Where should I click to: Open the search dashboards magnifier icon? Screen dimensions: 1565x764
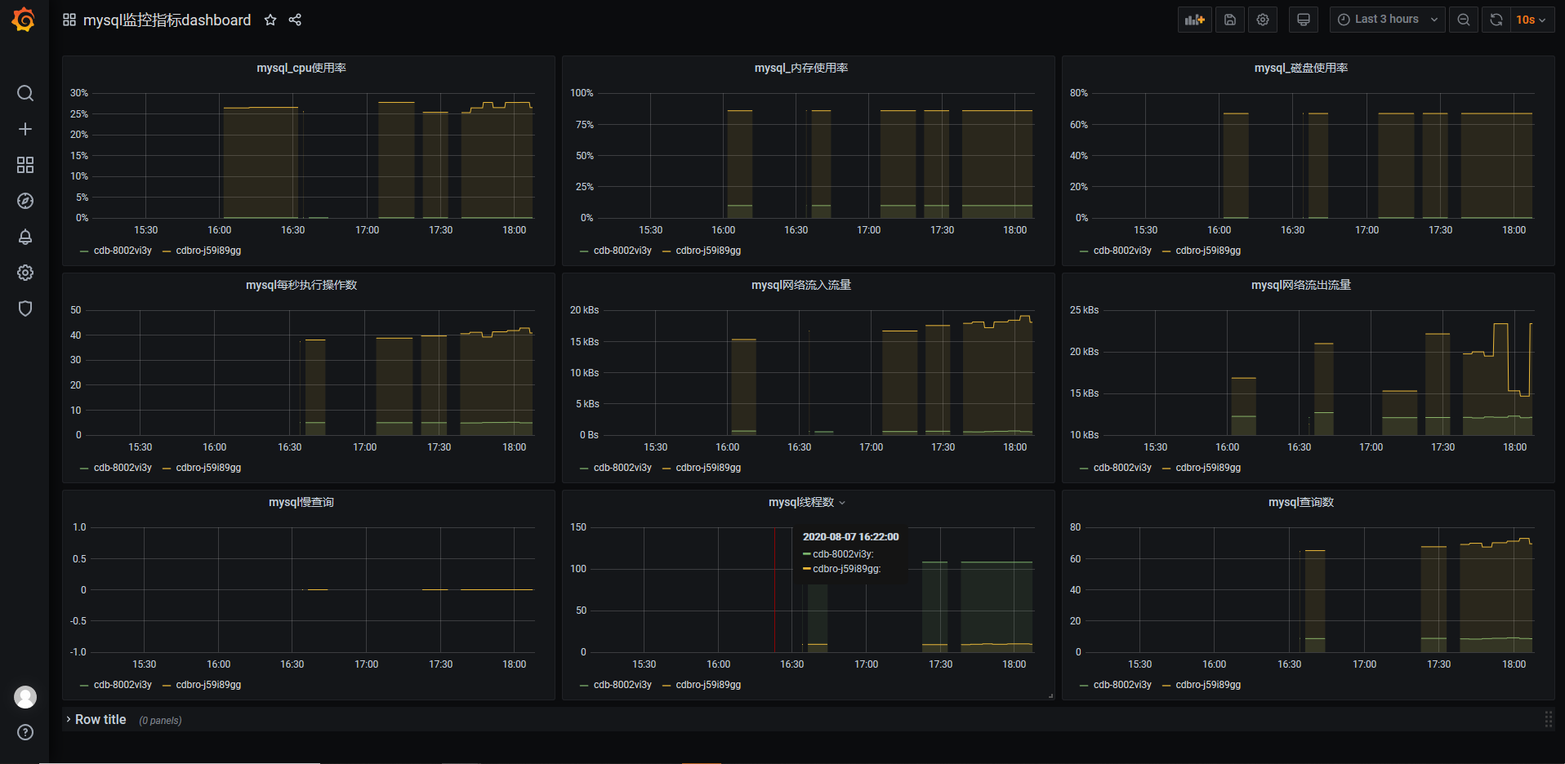(x=25, y=93)
